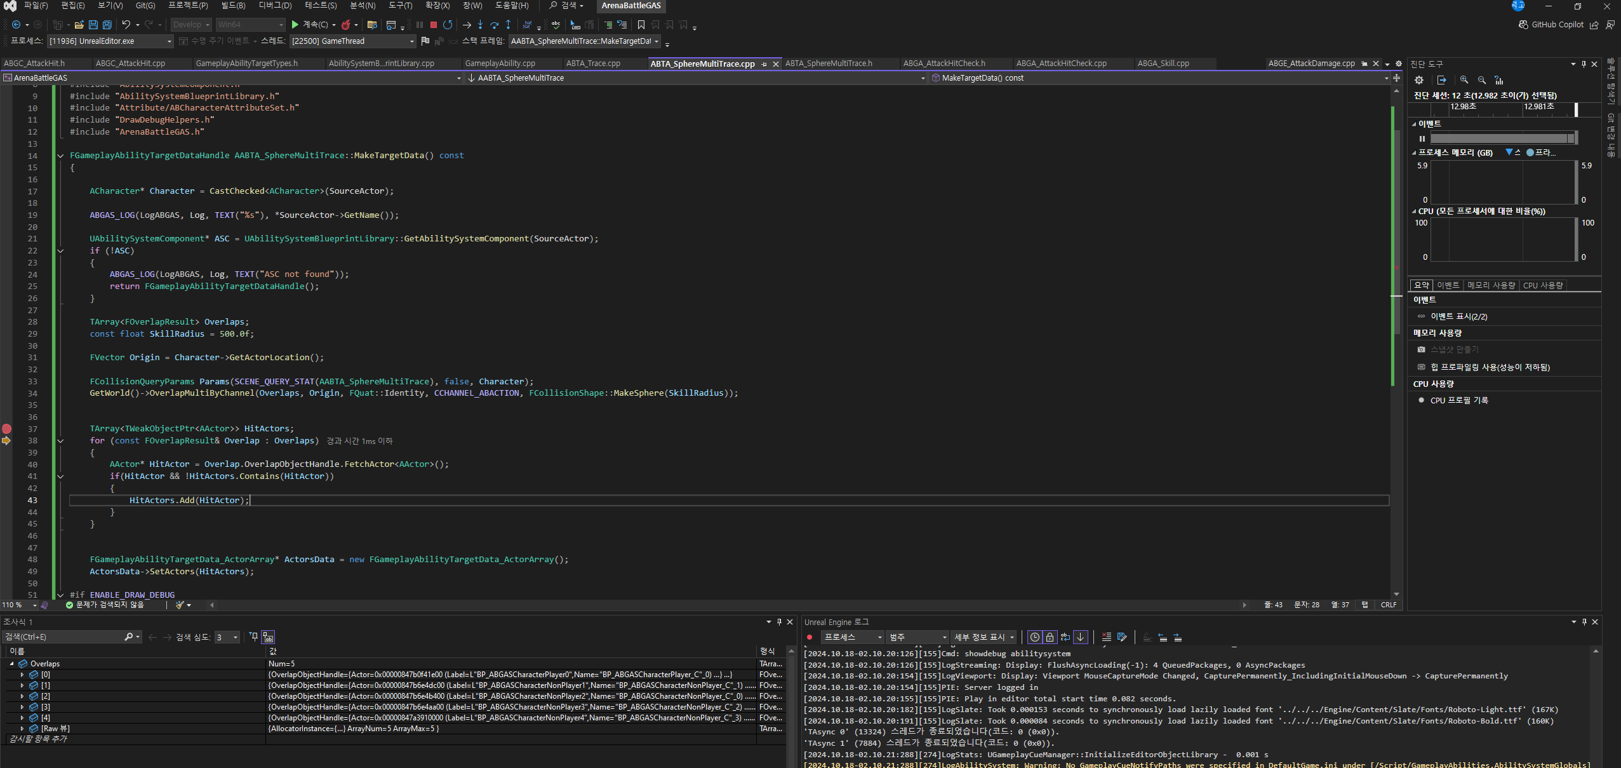The image size is (1621, 768).
Task: Toggle the lock button in Unreal log
Action: point(1050,637)
